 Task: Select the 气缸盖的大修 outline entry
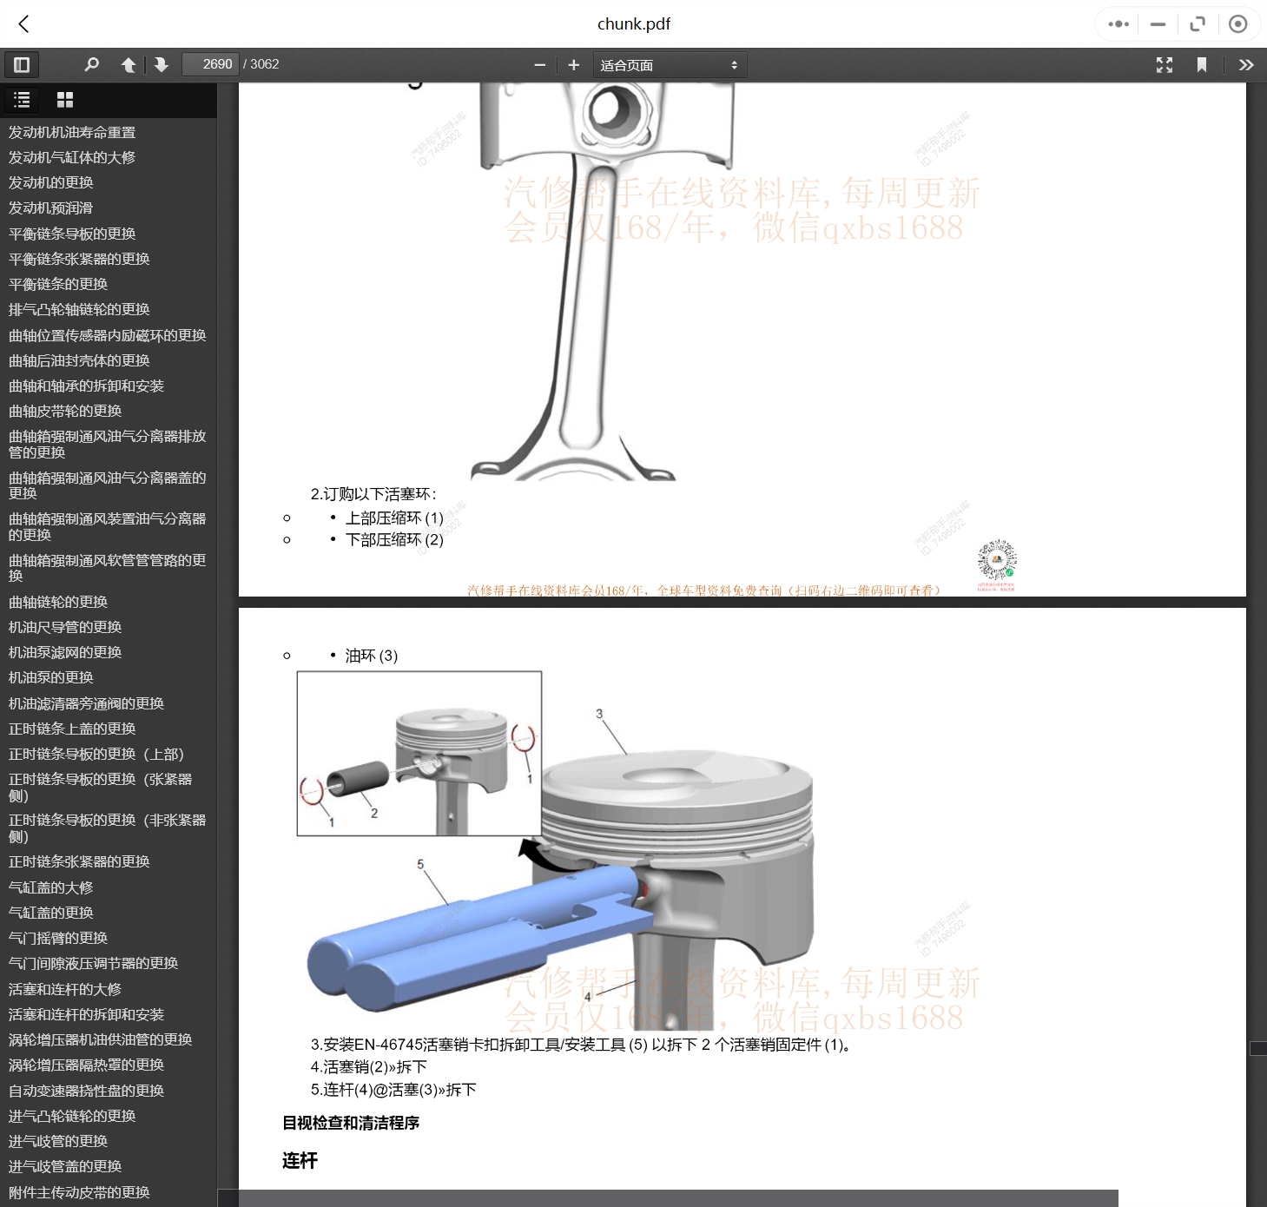pyautogui.click(x=50, y=887)
